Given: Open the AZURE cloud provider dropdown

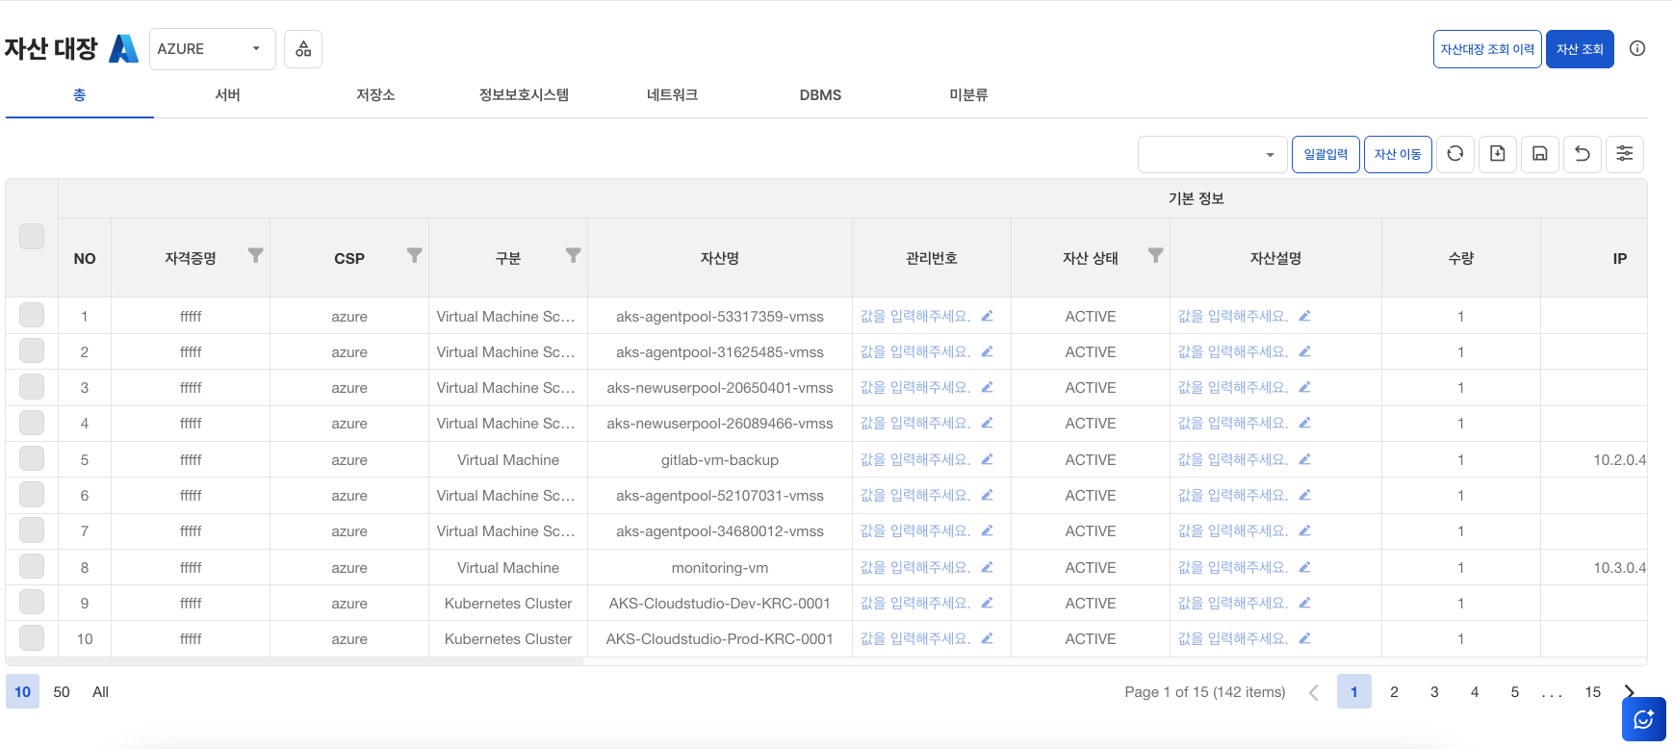Looking at the screenshot, I should pos(212,49).
